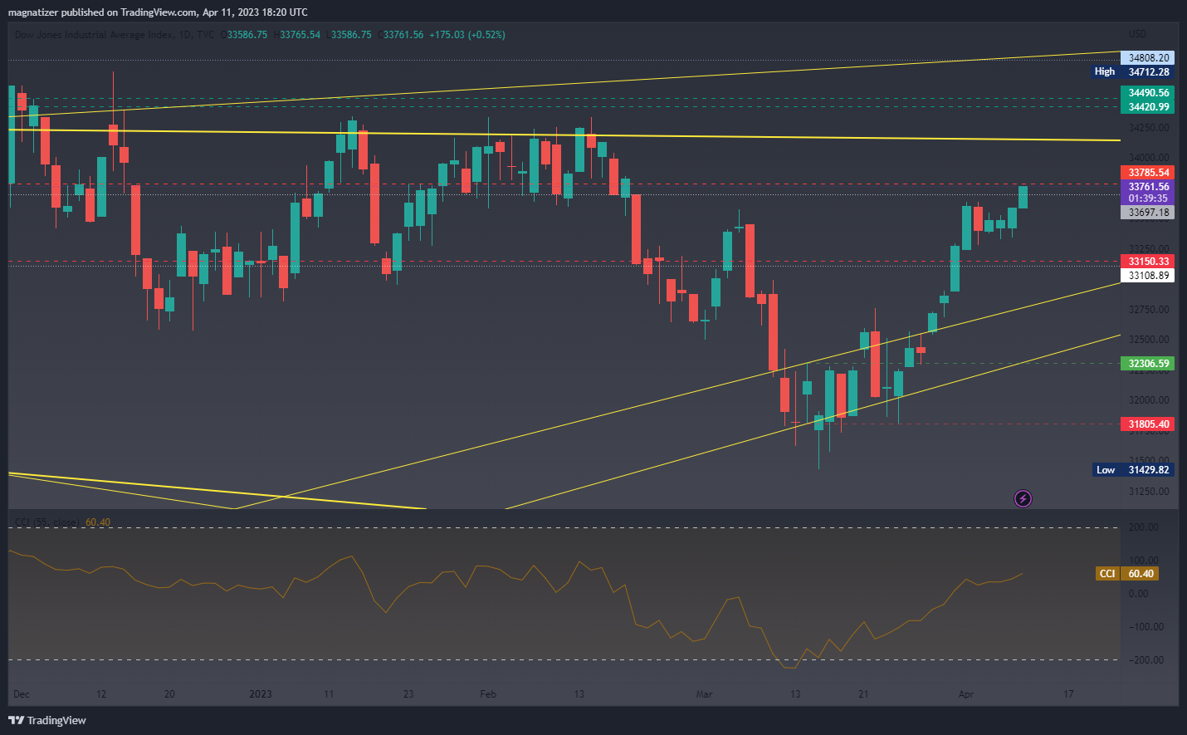Image resolution: width=1187 pixels, height=735 pixels.
Task: Click the Feb label on time axis
Action: [x=488, y=694]
